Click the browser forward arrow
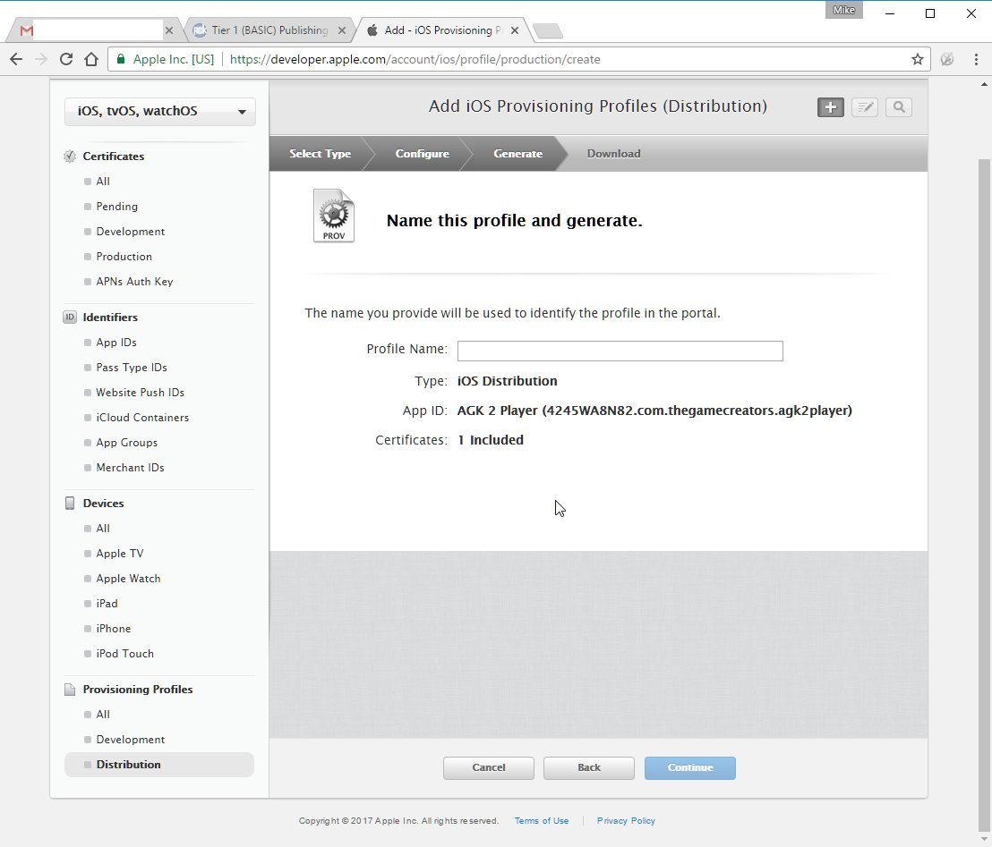 coord(41,59)
